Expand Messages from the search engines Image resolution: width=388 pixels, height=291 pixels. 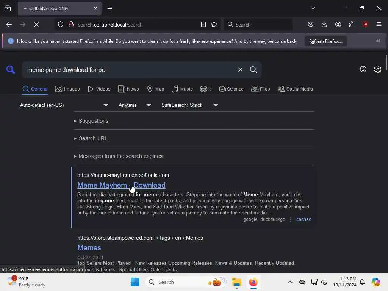118,156
